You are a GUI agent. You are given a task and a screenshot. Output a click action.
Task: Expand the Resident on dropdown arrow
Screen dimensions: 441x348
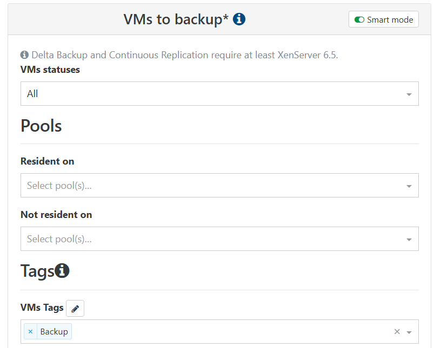pos(409,186)
